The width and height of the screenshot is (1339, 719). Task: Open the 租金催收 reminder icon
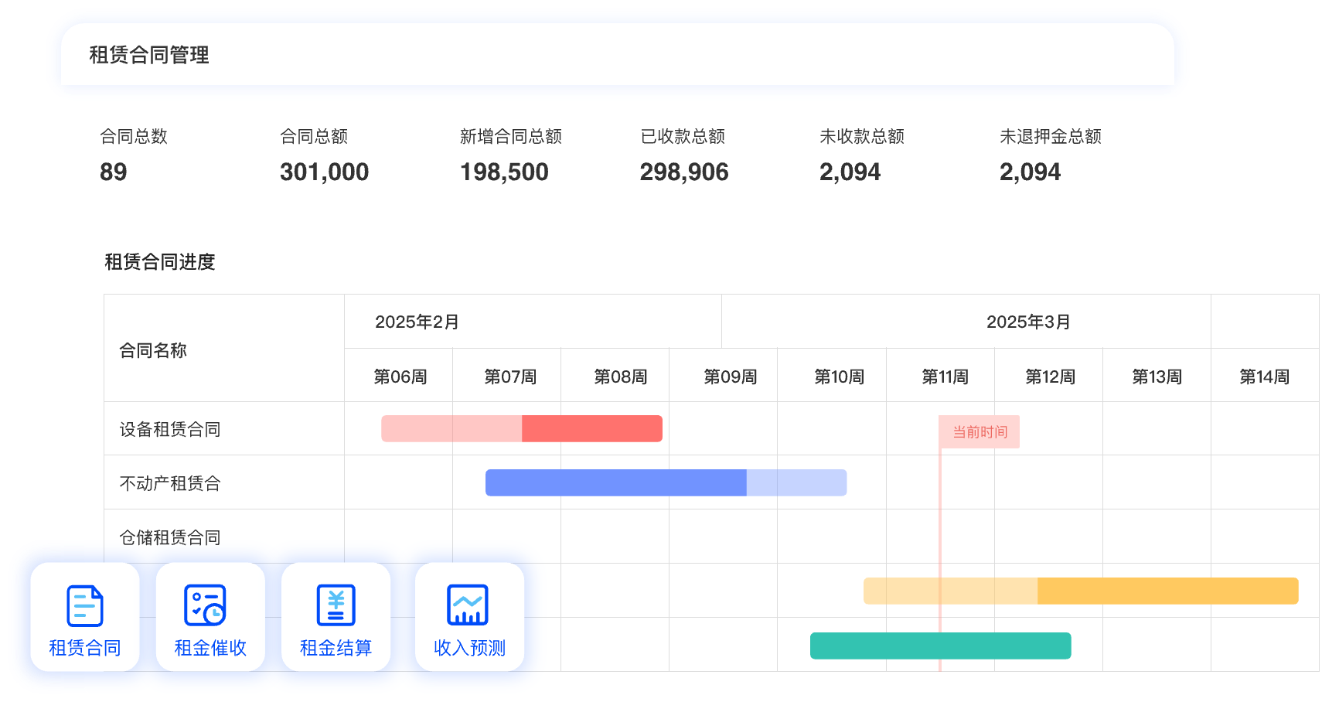(205, 605)
